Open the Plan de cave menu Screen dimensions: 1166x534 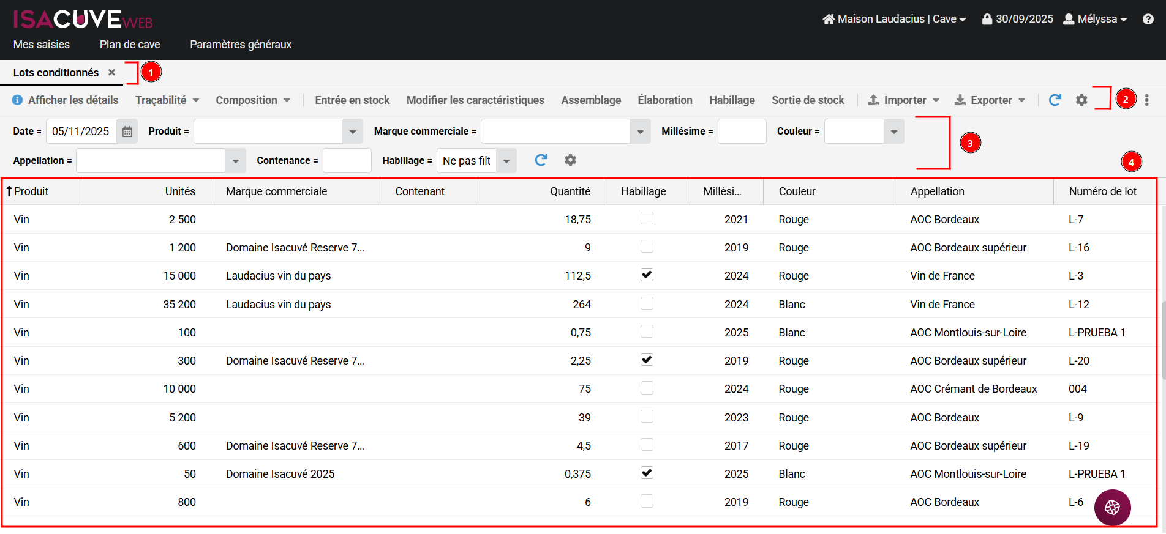coord(130,45)
